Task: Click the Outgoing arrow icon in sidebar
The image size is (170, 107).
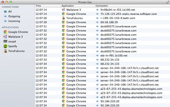Action: [x=5, y=16]
